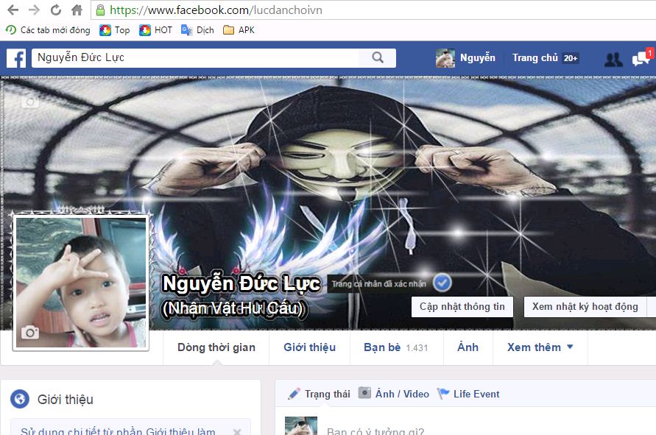
Task: Open the messages icon with notification
Action: tap(641, 59)
